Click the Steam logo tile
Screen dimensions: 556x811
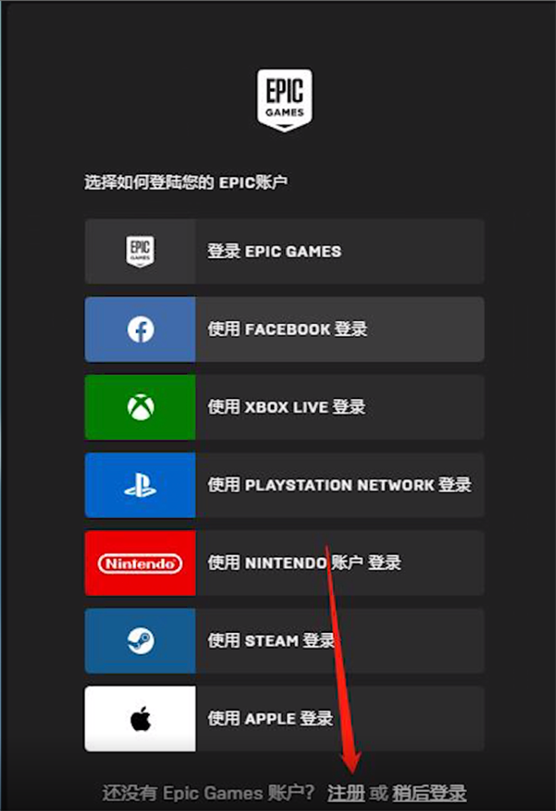click(140, 641)
